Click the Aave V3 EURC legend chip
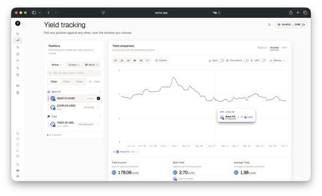 coord(125,152)
